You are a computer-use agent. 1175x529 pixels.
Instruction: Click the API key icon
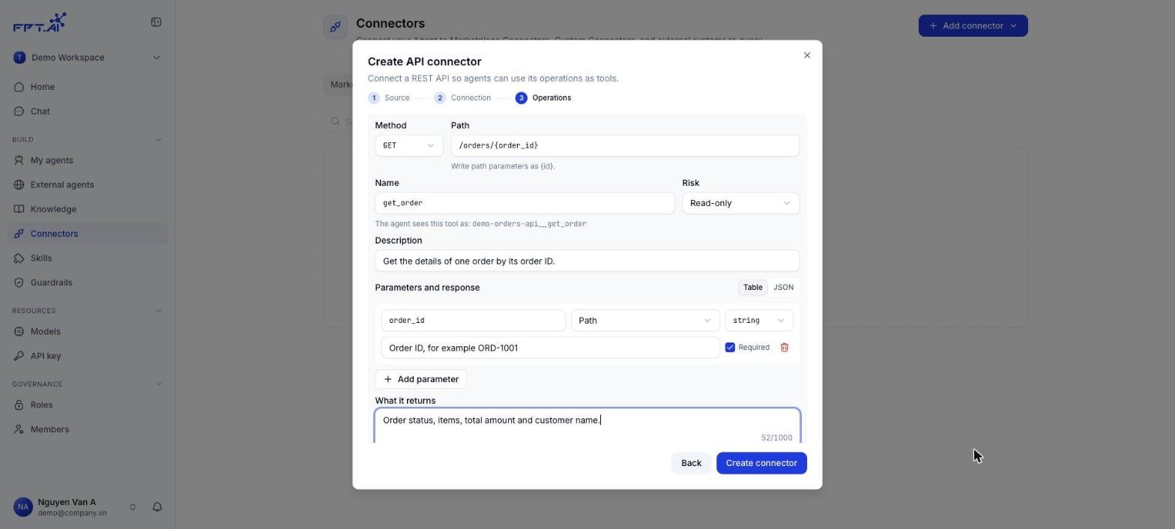[19, 356]
